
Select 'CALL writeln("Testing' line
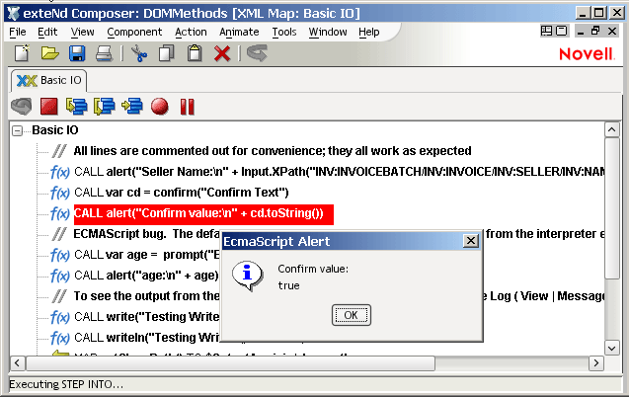pos(146,338)
